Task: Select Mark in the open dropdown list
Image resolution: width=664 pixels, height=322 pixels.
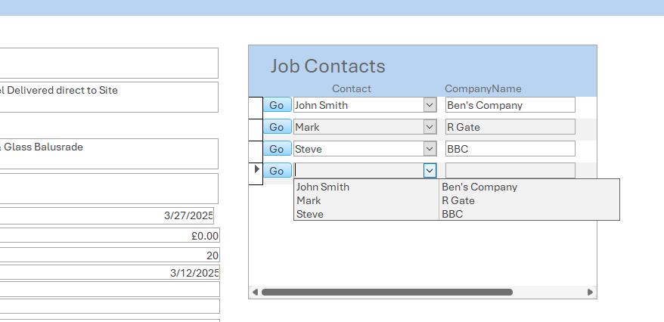Action: pyautogui.click(x=309, y=200)
